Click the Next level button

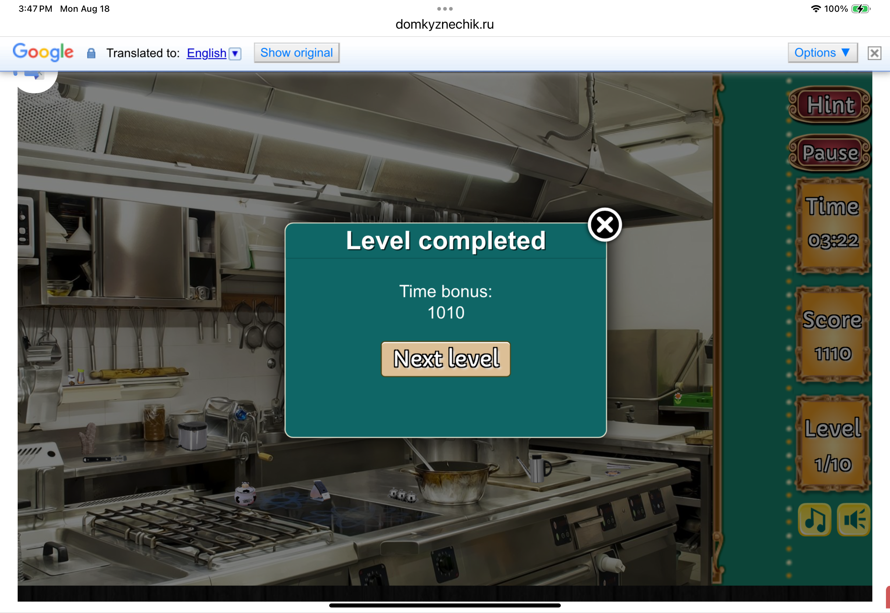coord(446,359)
